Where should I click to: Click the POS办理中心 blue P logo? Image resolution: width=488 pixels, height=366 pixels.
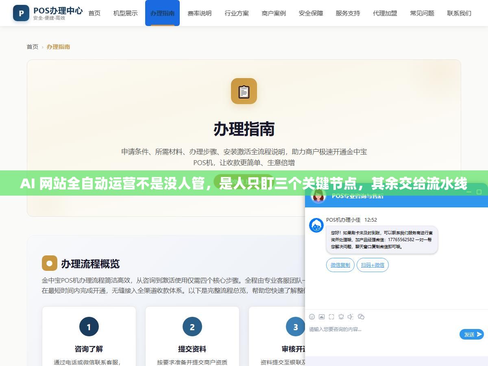pyautogui.click(x=21, y=13)
